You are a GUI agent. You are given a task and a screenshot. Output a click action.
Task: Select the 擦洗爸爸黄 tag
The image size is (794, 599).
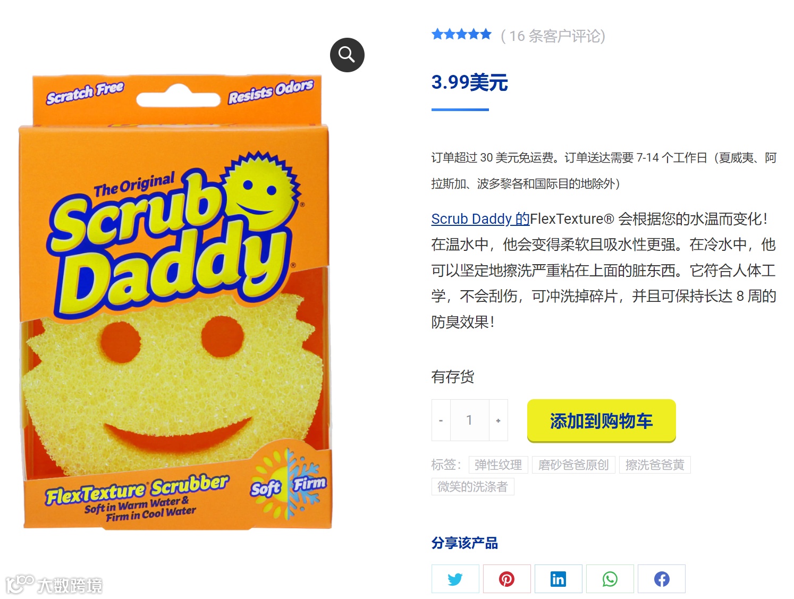tap(655, 465)
